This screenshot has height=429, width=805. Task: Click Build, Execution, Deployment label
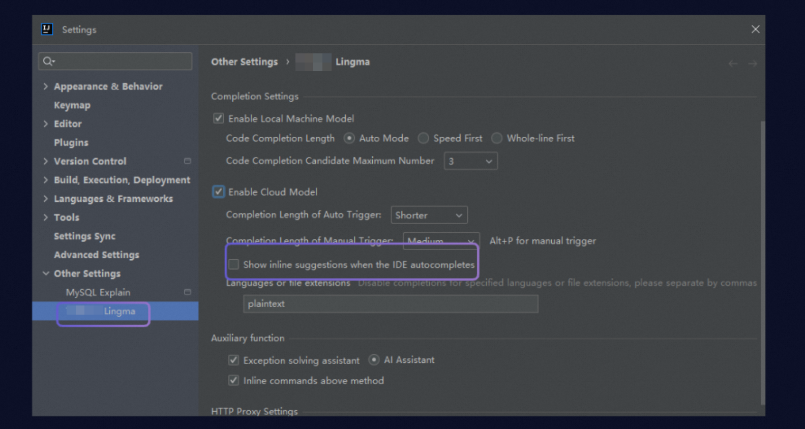tap(122, 180)
